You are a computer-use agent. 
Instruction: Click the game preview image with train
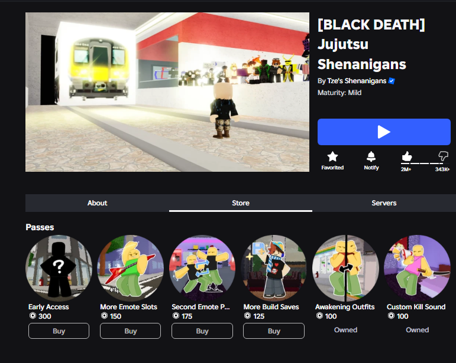167,92
